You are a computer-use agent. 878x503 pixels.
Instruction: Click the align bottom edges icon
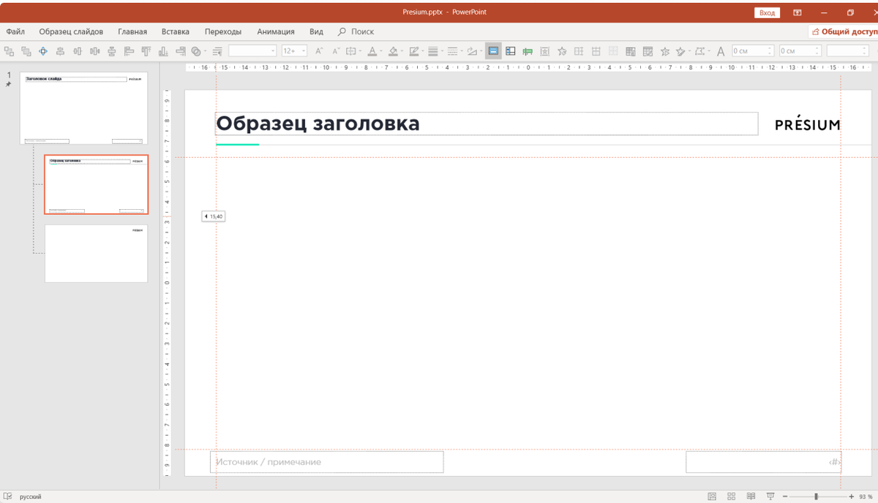click(x=162, y=51)
